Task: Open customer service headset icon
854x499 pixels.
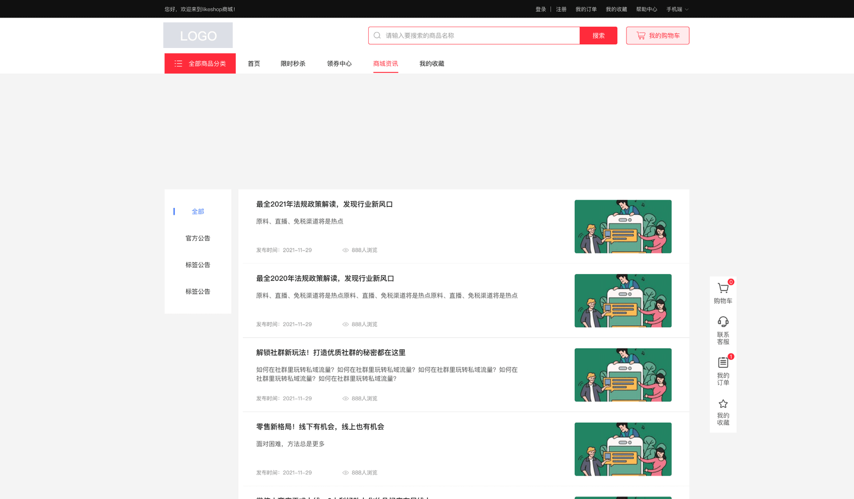Action: (723, 321)
